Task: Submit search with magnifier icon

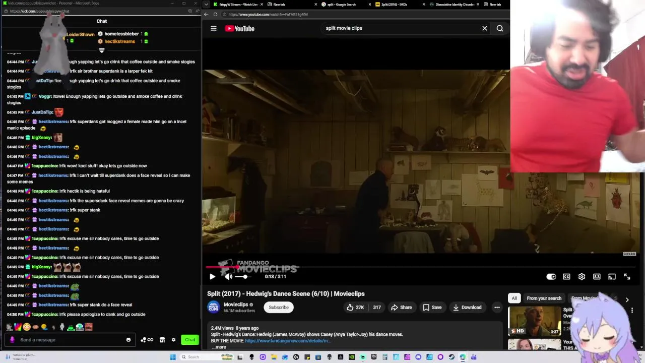Action: click(x=500, y=28)
